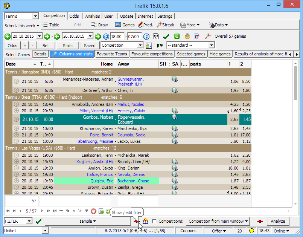Click the pointing hand icon before standard dropdown
Image resolution: width=303 pixels, height=237 pixels.
160,46
